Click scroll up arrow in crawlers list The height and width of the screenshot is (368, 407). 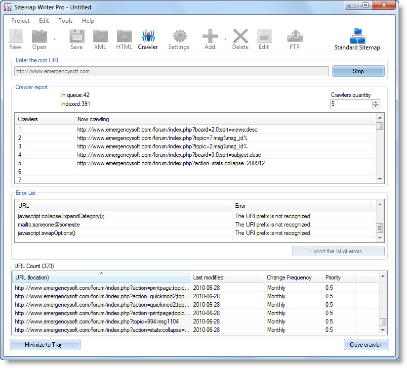(380, 118)
